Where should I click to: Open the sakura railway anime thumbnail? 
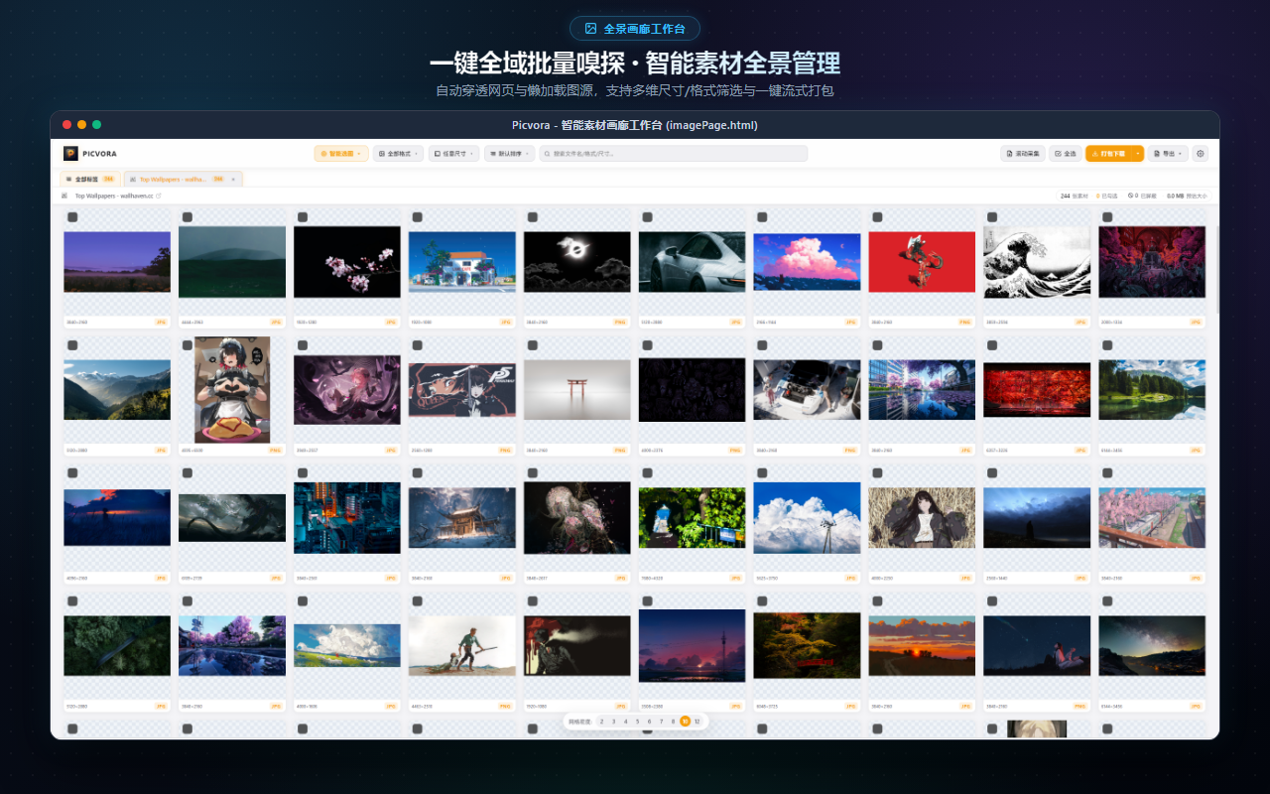tap(1152, 518)
